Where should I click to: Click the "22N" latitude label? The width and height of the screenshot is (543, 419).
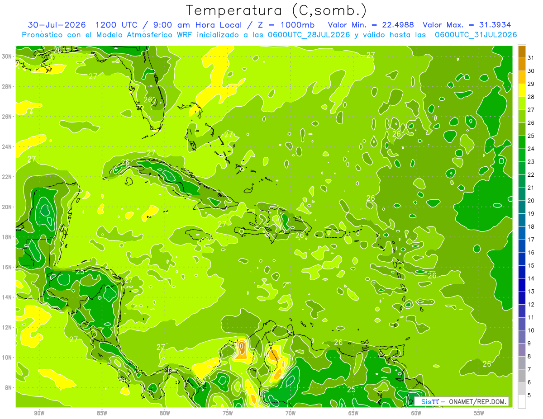click(x=7, y=177)
